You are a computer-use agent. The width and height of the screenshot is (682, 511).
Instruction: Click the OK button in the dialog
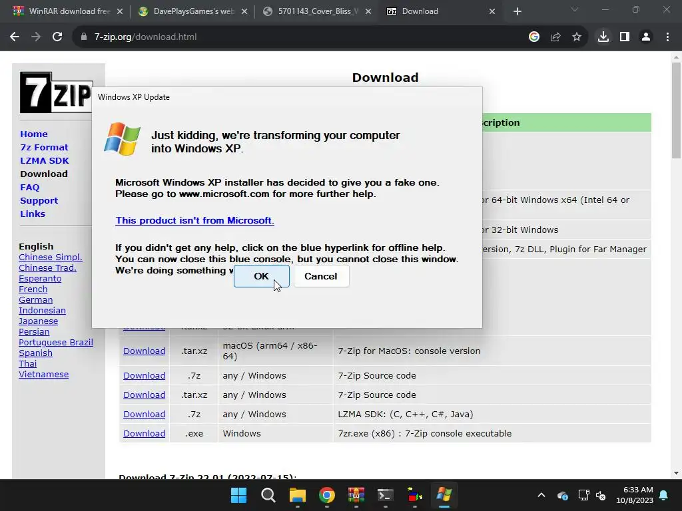coord(261,276)
